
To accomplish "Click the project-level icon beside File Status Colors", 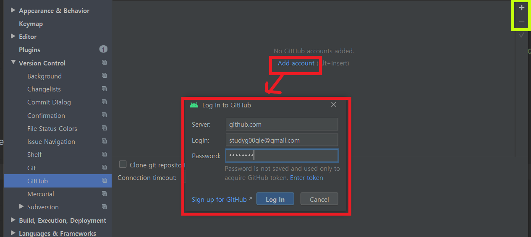I will click(104, 128).
